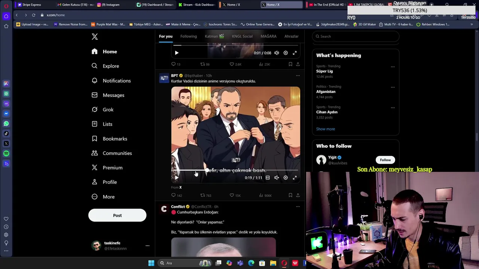Image resolution: width=479 pixels, height=269 pixels.
Task: Unmute the anime video
Action: (x=277, y=178)
